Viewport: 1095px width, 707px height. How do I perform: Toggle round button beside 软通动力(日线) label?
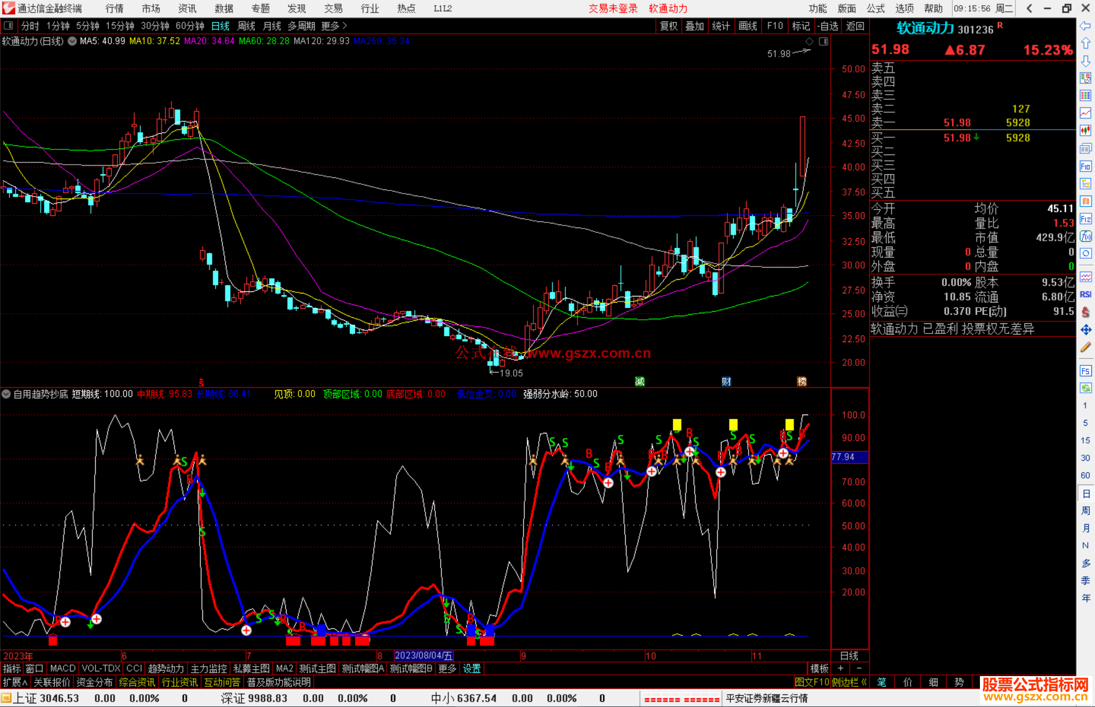coord(72,41)
